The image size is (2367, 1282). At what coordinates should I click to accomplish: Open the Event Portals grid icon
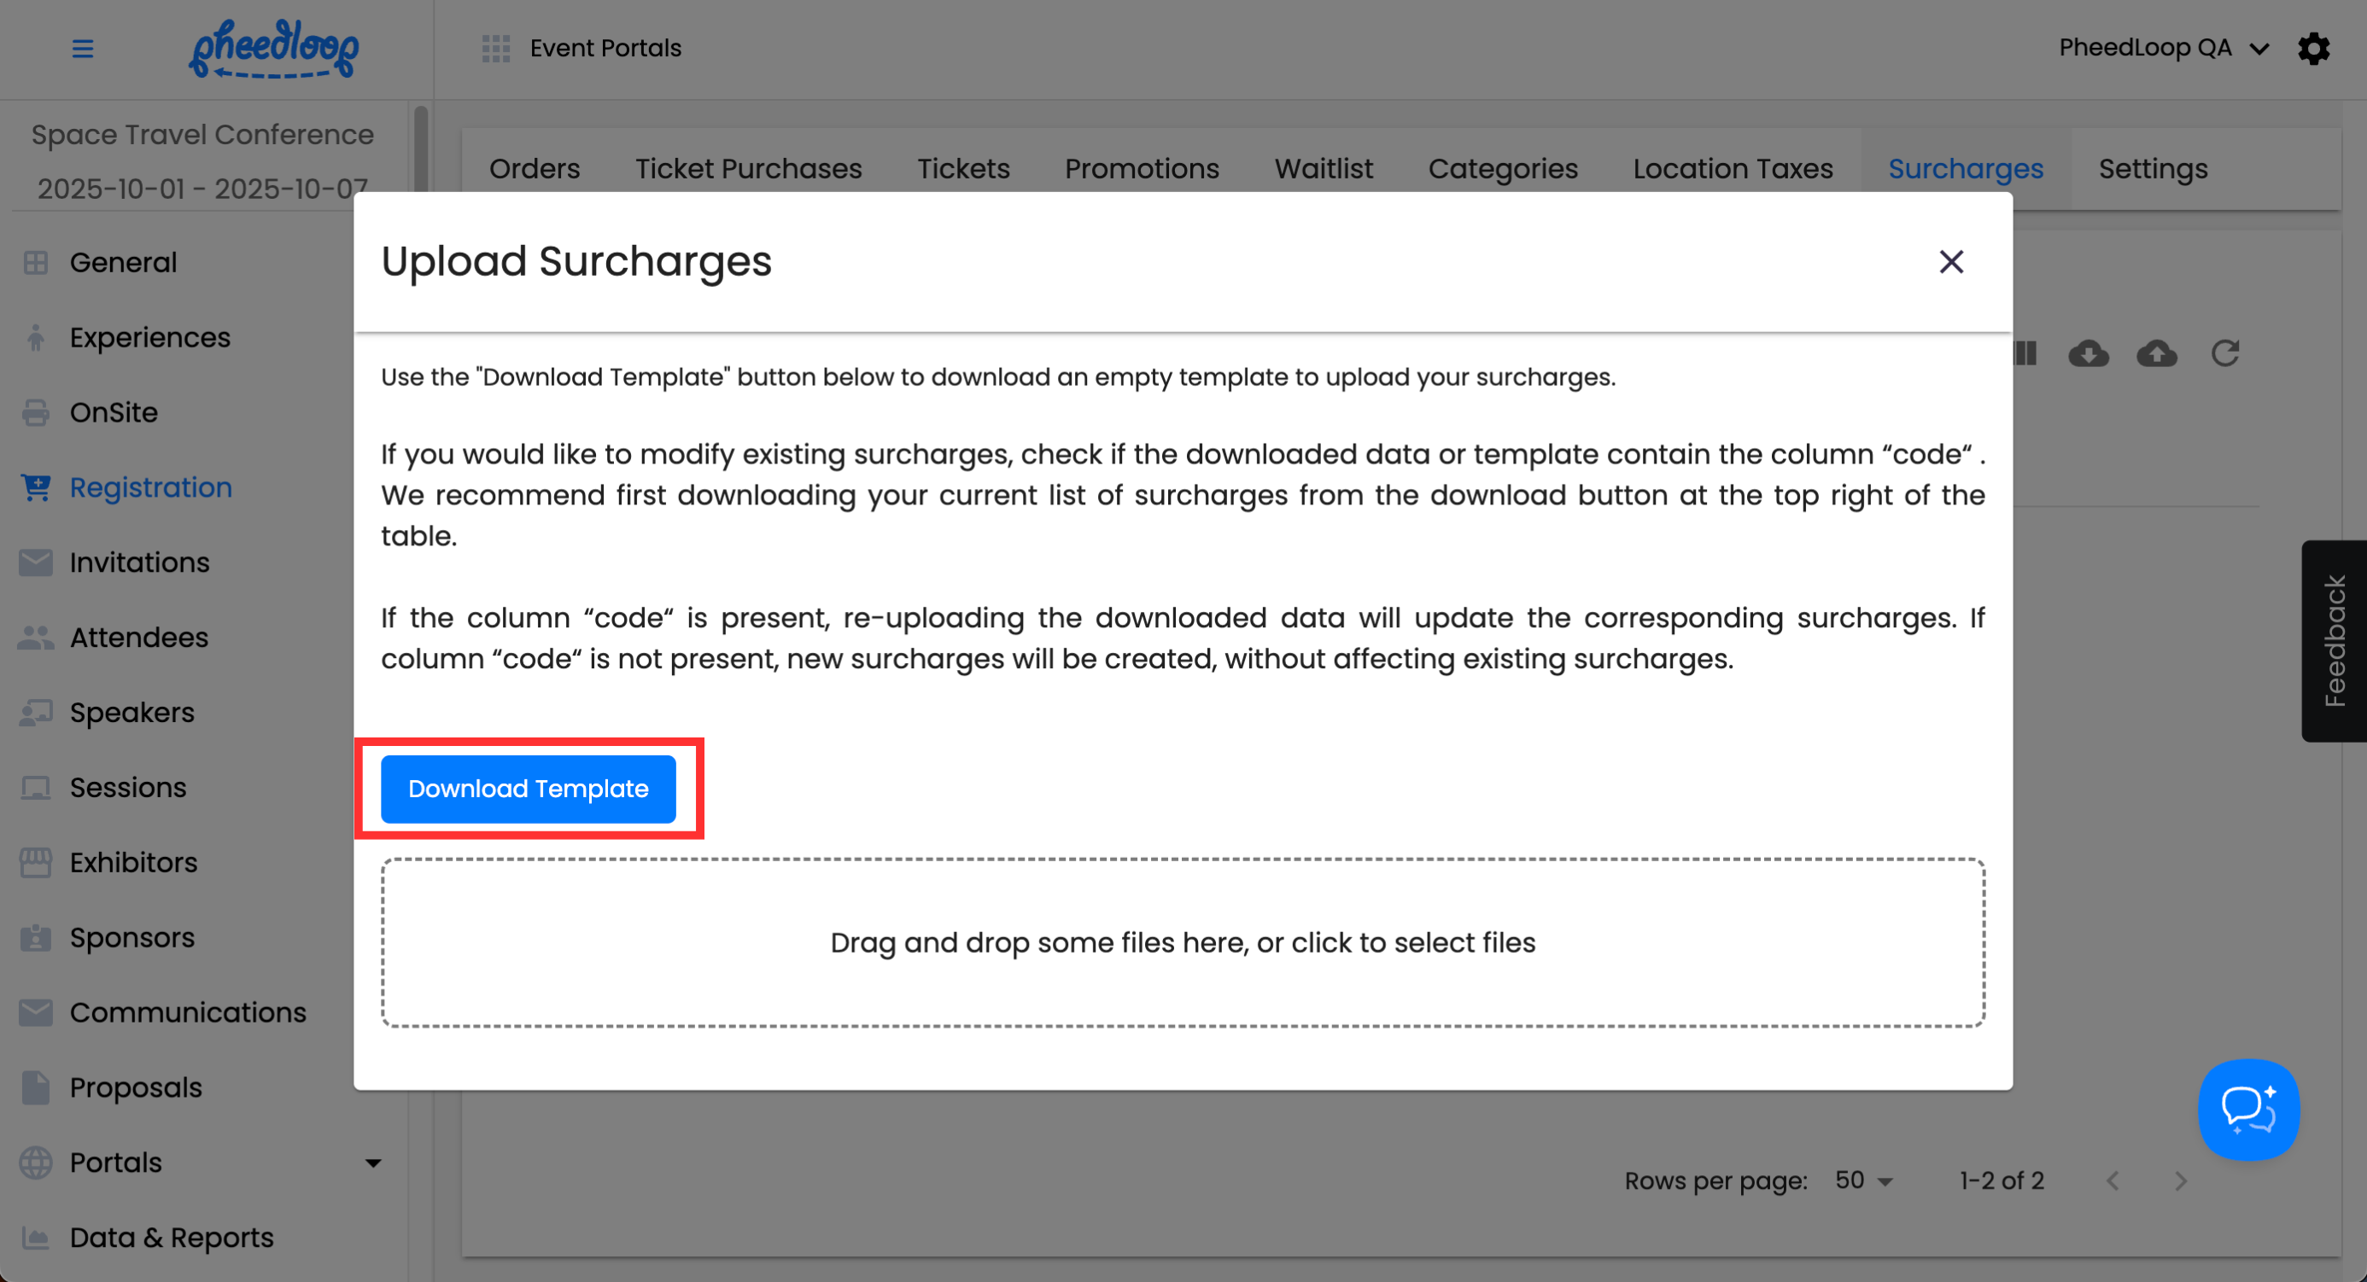tap(495, 49)
